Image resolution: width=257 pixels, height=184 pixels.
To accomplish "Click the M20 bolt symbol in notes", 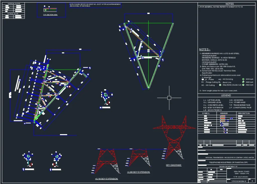I will (243, 82).
